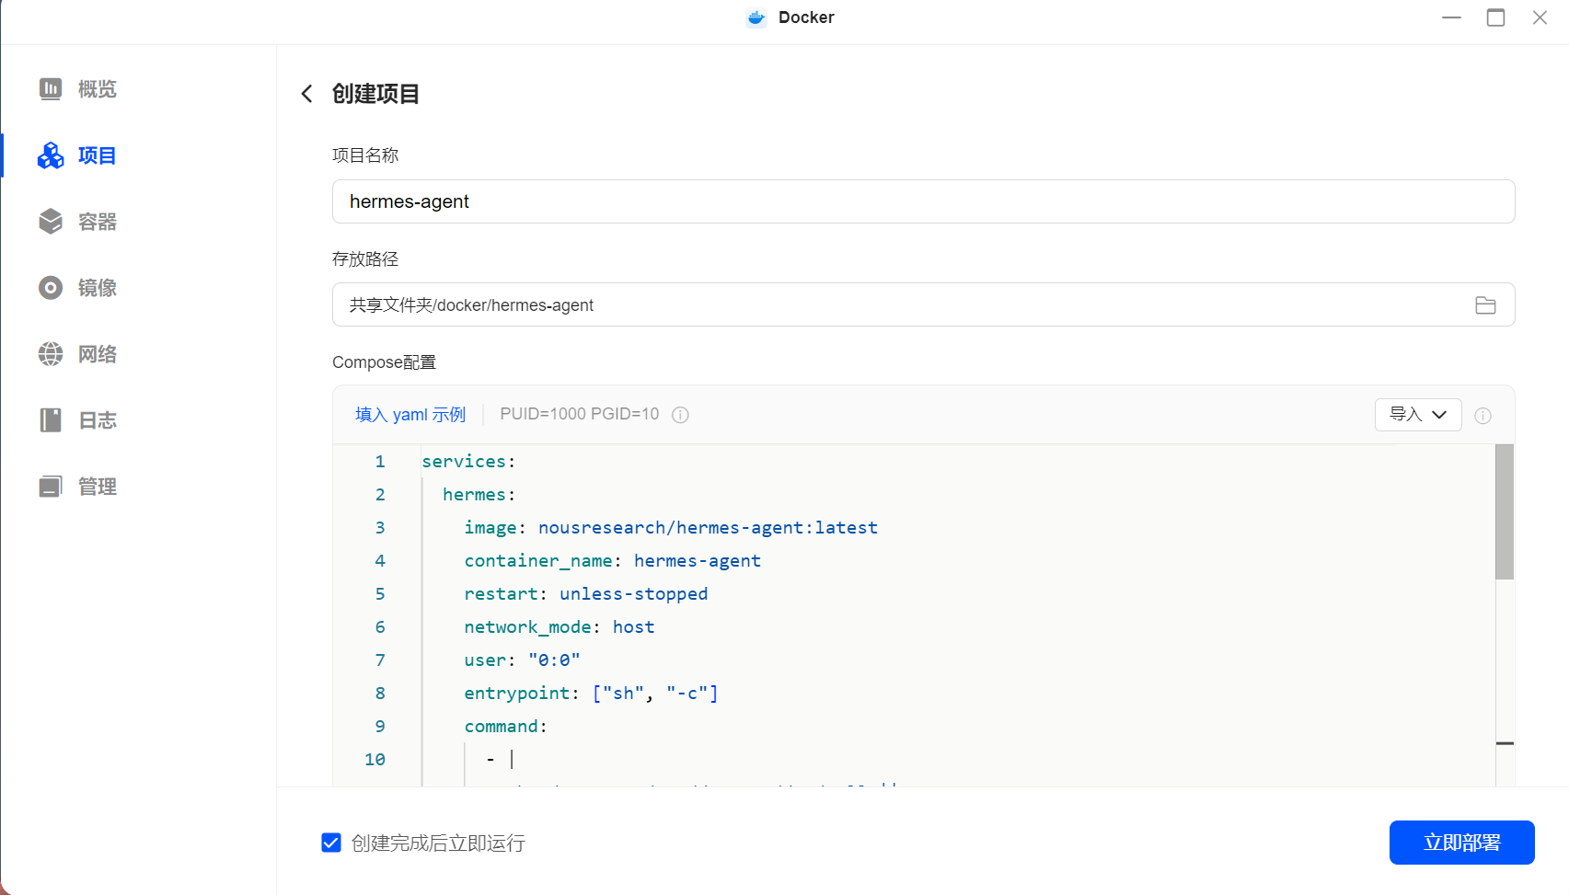Click the Project (项目) cubes icon
The height and width of the screenshot is (895, 1569).
51,155
